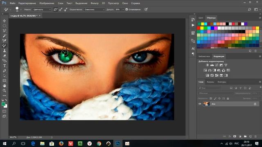Switch to the Channels tab
The height and width of the screenshot is (147, 262).
point(210,82)
